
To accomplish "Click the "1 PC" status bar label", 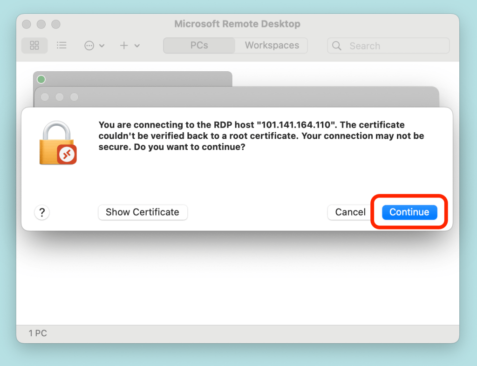I will 38,333.
